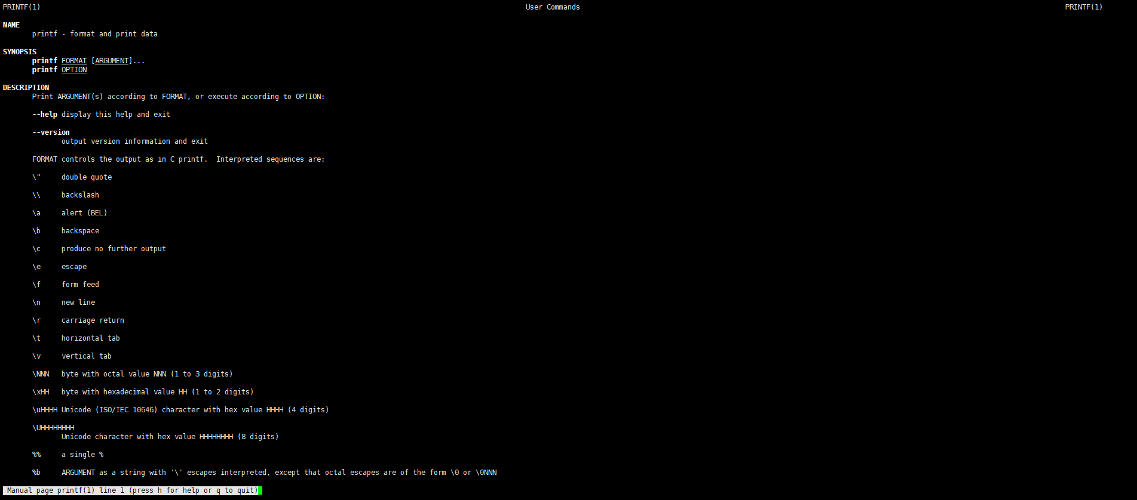This screenshot has width=1137, height=500.
Task: Click the top-left PRINTF(1) header
Action: [22, 7]
